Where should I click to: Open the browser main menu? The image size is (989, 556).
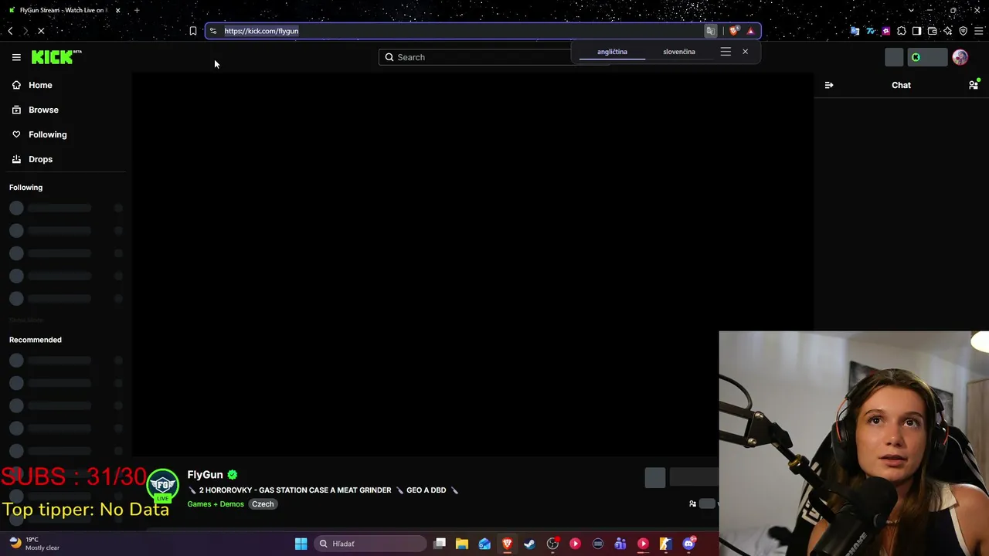coord(978,31)
